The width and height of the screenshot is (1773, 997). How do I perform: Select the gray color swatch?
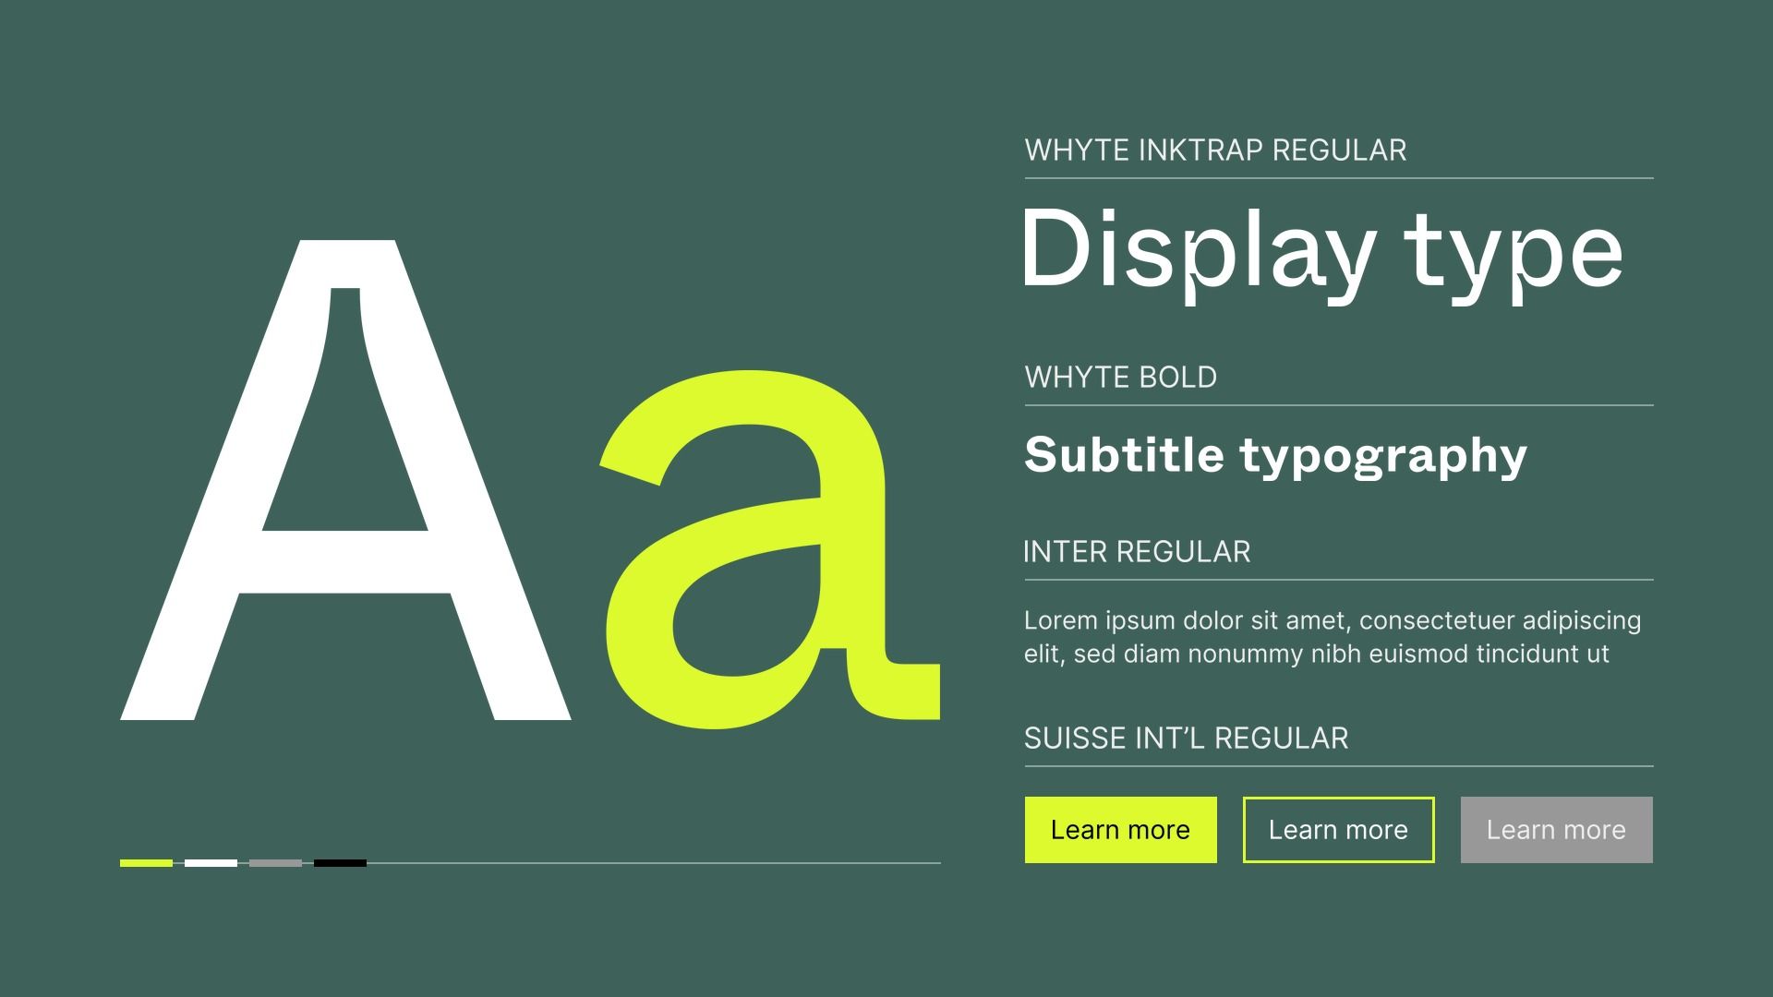[x=275, y=863]
